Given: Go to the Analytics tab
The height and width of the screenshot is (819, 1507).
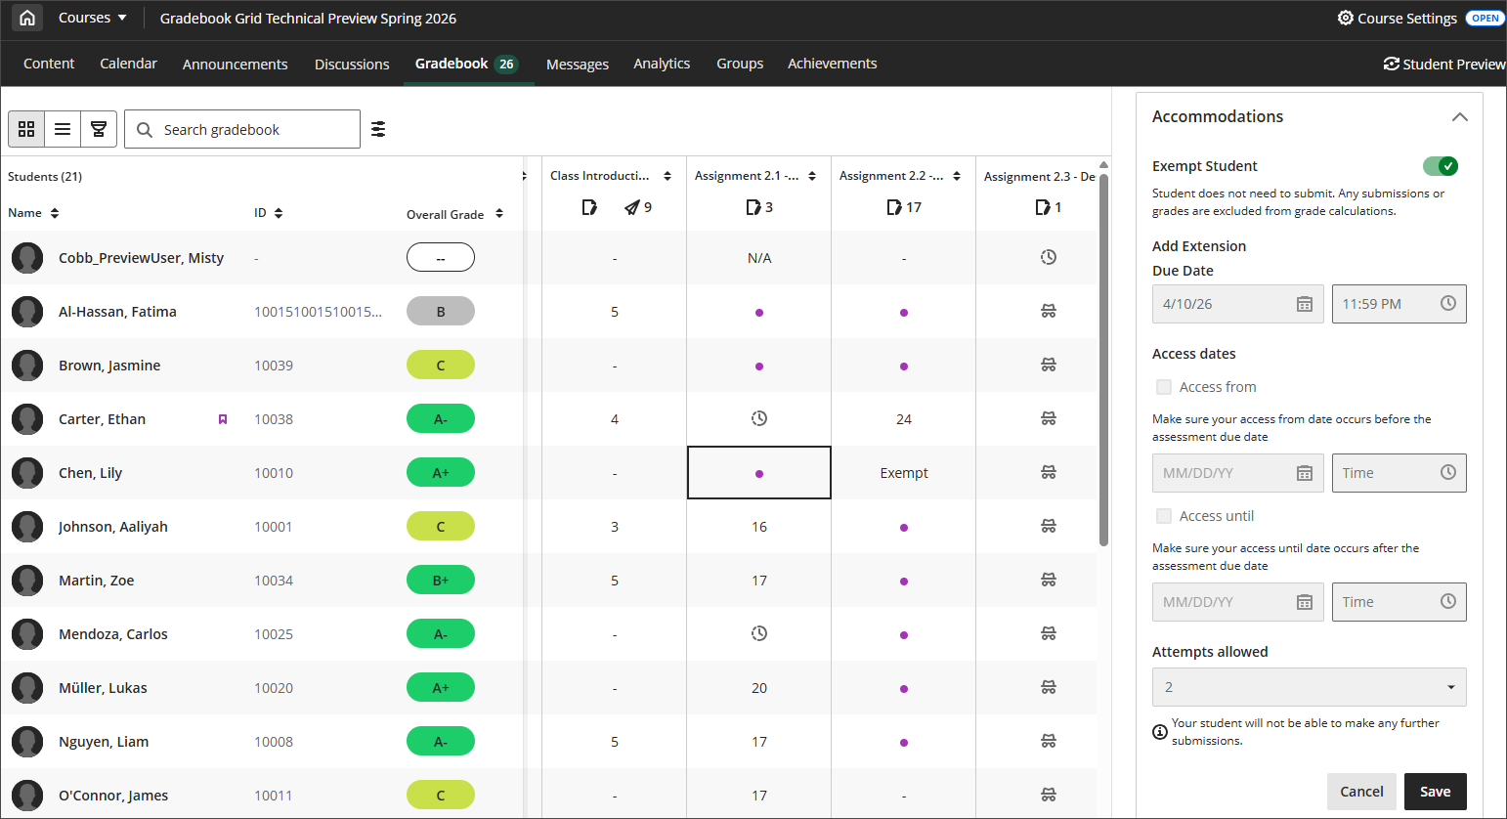Looking at the screenshot, I should coord(662,64).
